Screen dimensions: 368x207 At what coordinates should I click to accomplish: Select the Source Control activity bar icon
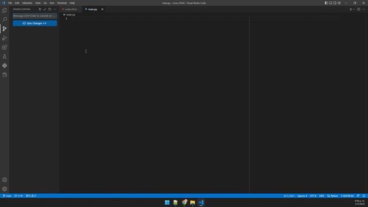pos(5,29)
